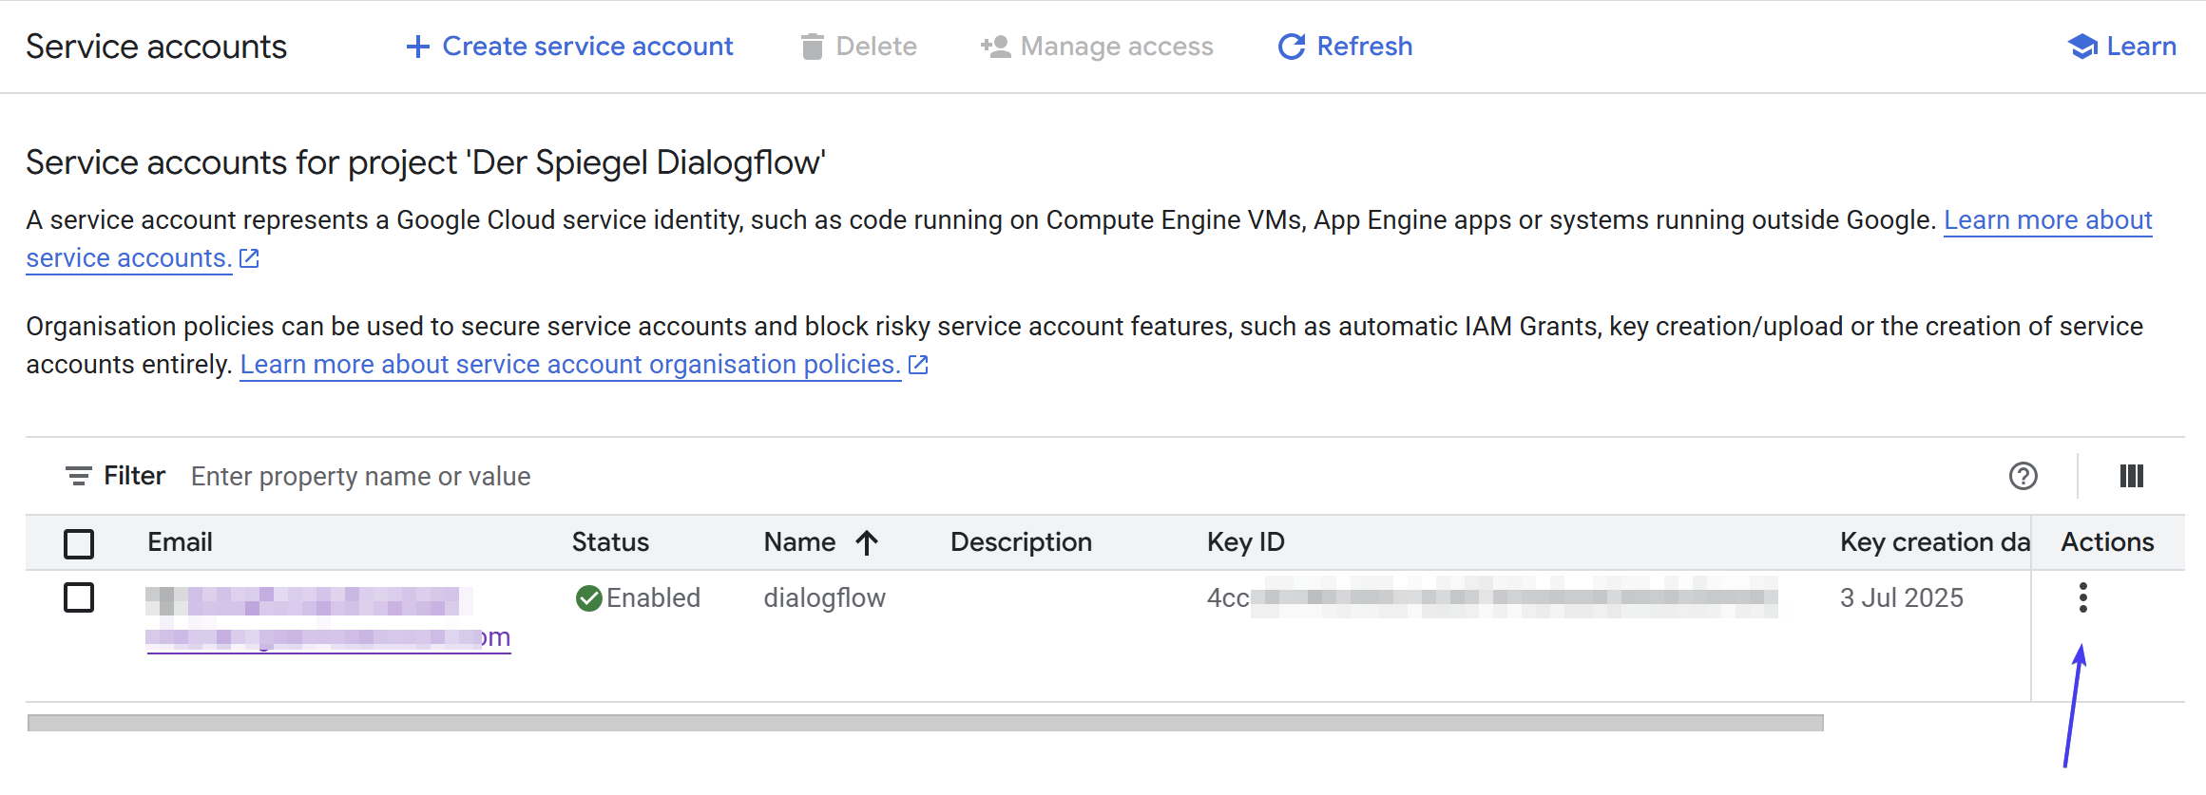This screenshot has height=795, width=2206.
Task: Open the column display options icon
Action: (2131, 476)
